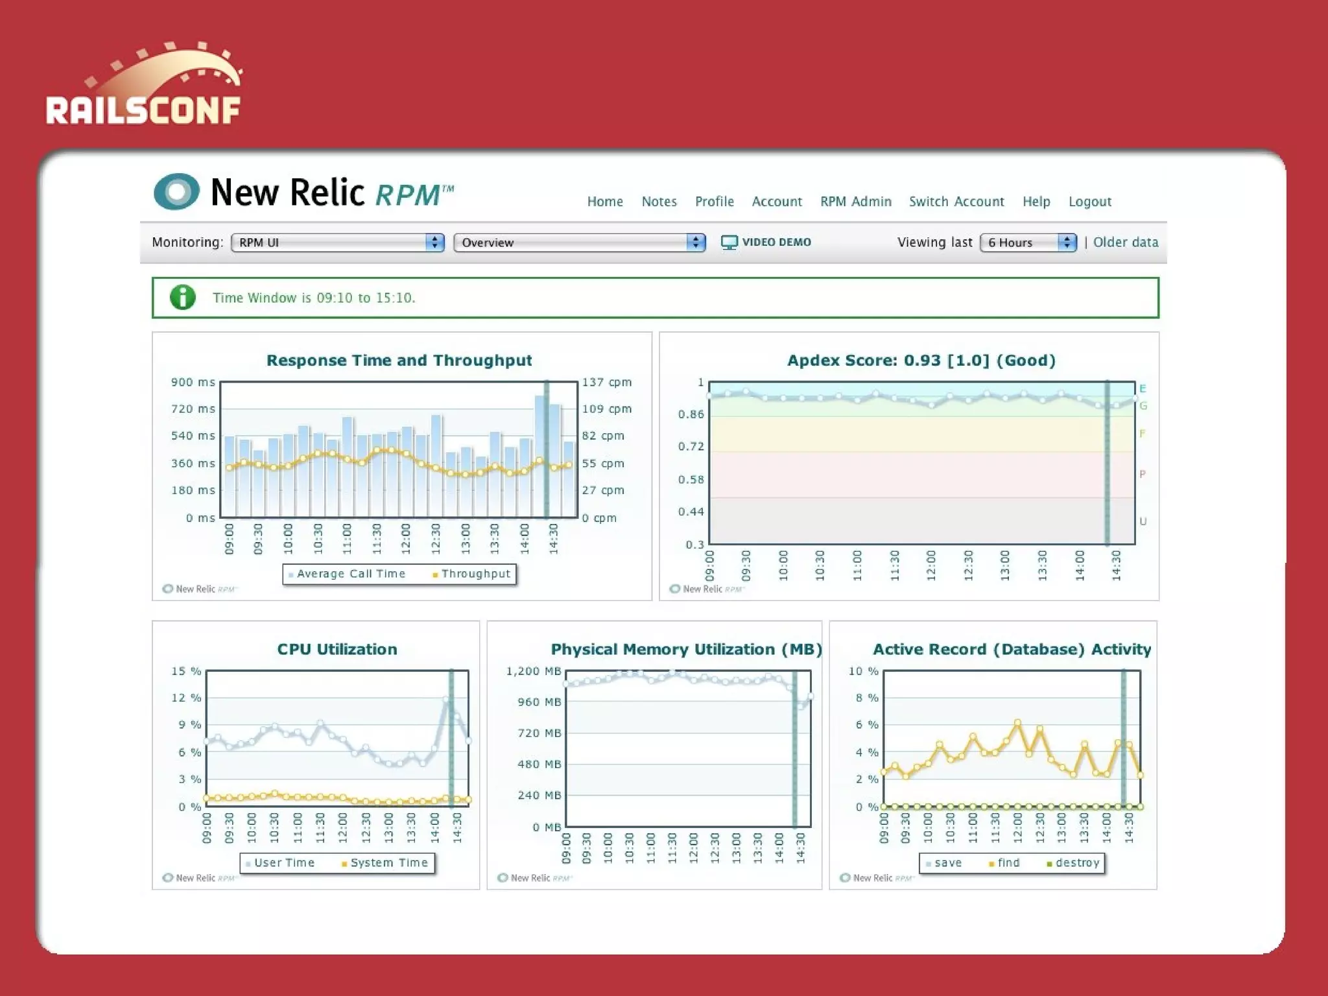This screenshot has height=996, width=1328.
Task: Click the time marker in Active Record chart
Action: pyautogui.click(x=1124, y=739)
